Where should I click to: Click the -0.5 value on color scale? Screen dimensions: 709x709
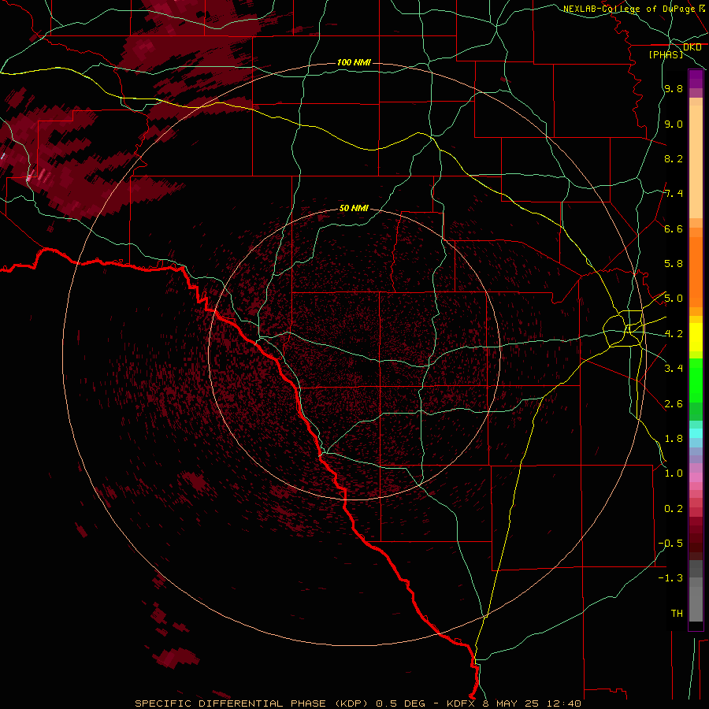[x=670, y=543]
